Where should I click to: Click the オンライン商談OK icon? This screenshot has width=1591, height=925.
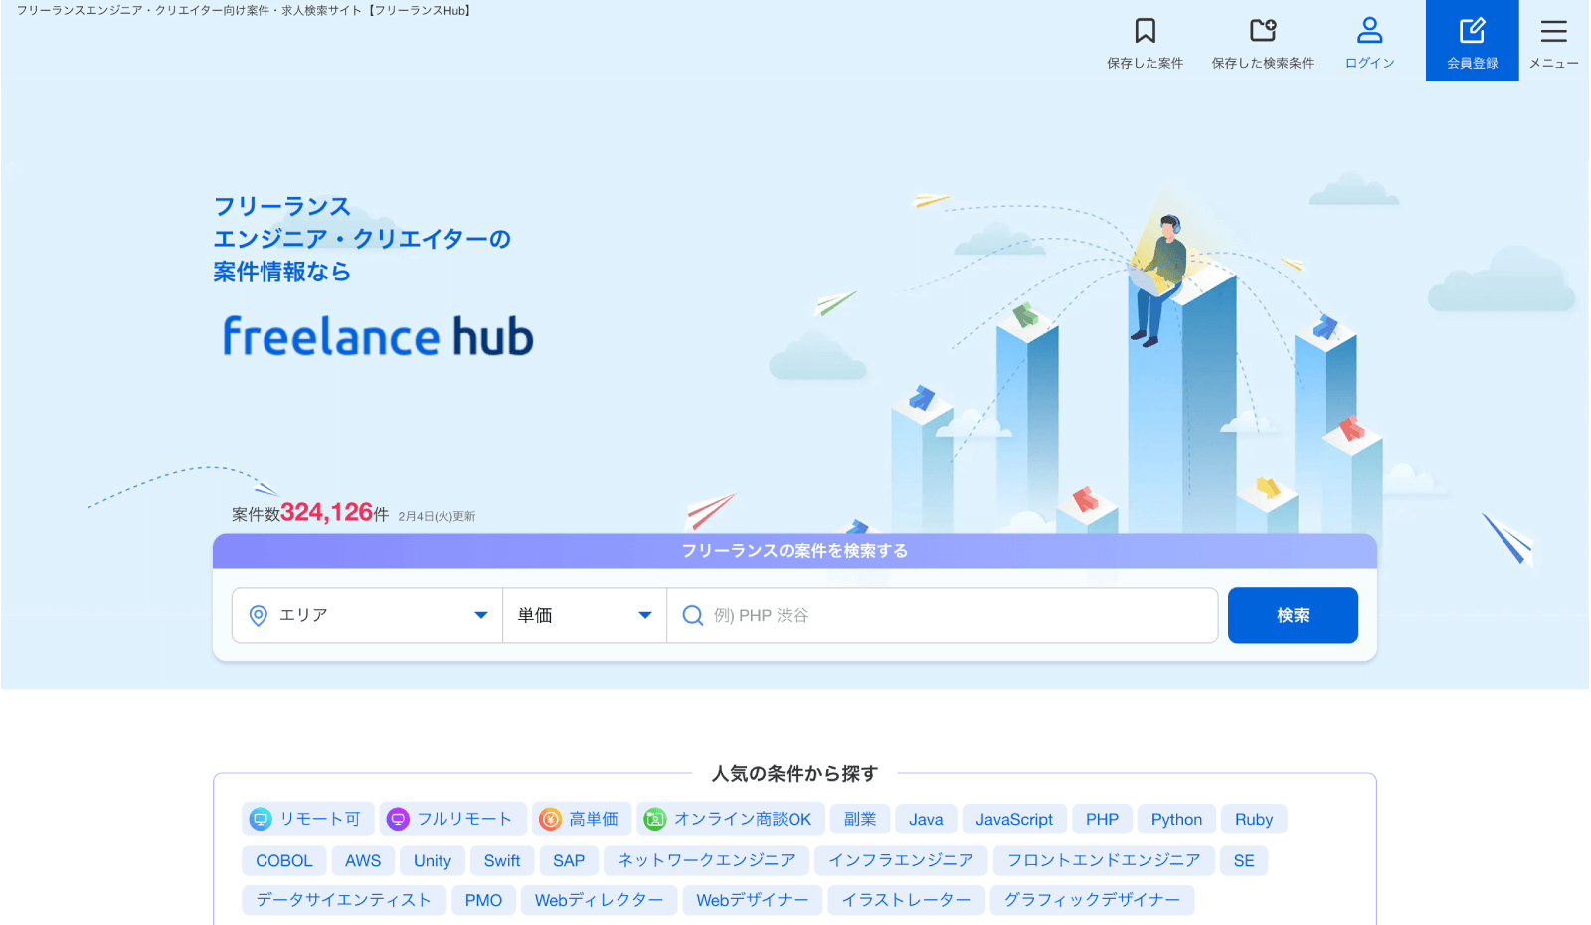(x=654, y=819)
